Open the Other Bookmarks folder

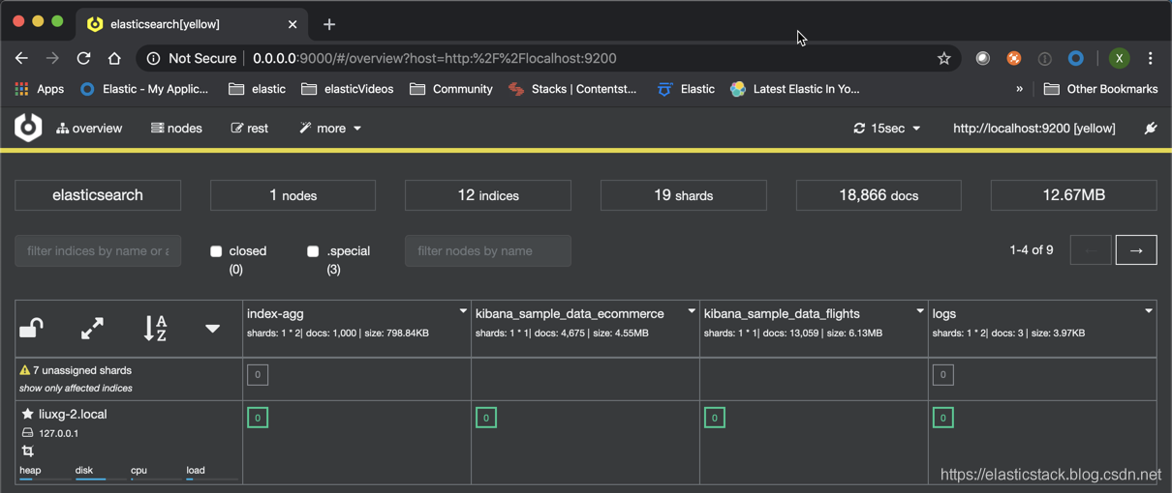click(1100, 89)
